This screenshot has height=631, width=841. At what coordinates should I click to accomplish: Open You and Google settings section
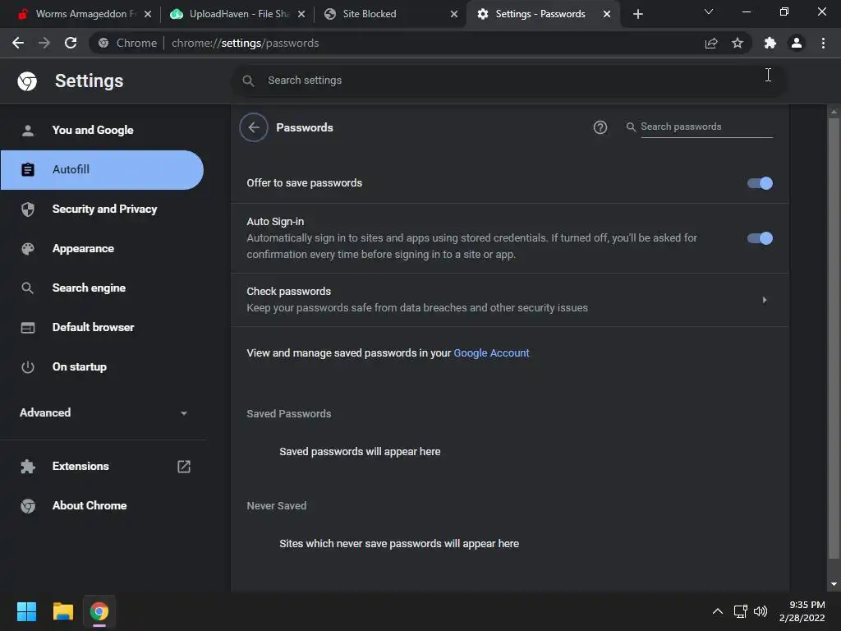coord(102,130)
